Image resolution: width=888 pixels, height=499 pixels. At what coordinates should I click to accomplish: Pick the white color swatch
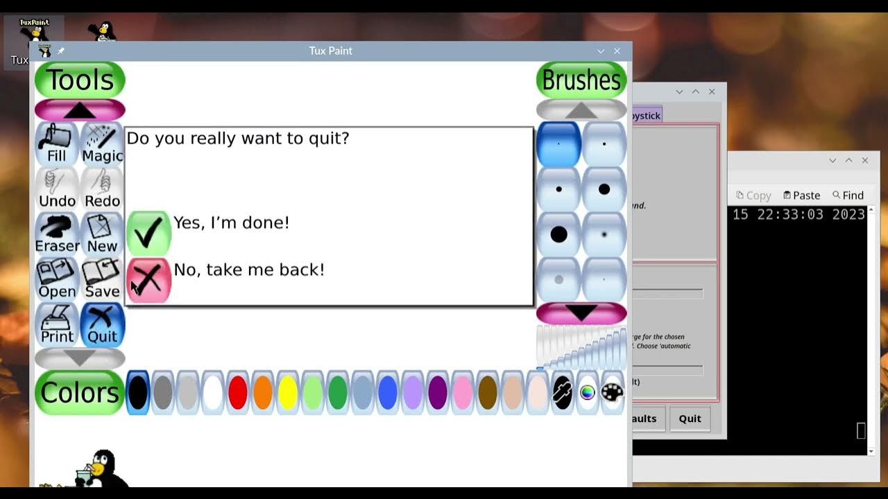[213, 393]
